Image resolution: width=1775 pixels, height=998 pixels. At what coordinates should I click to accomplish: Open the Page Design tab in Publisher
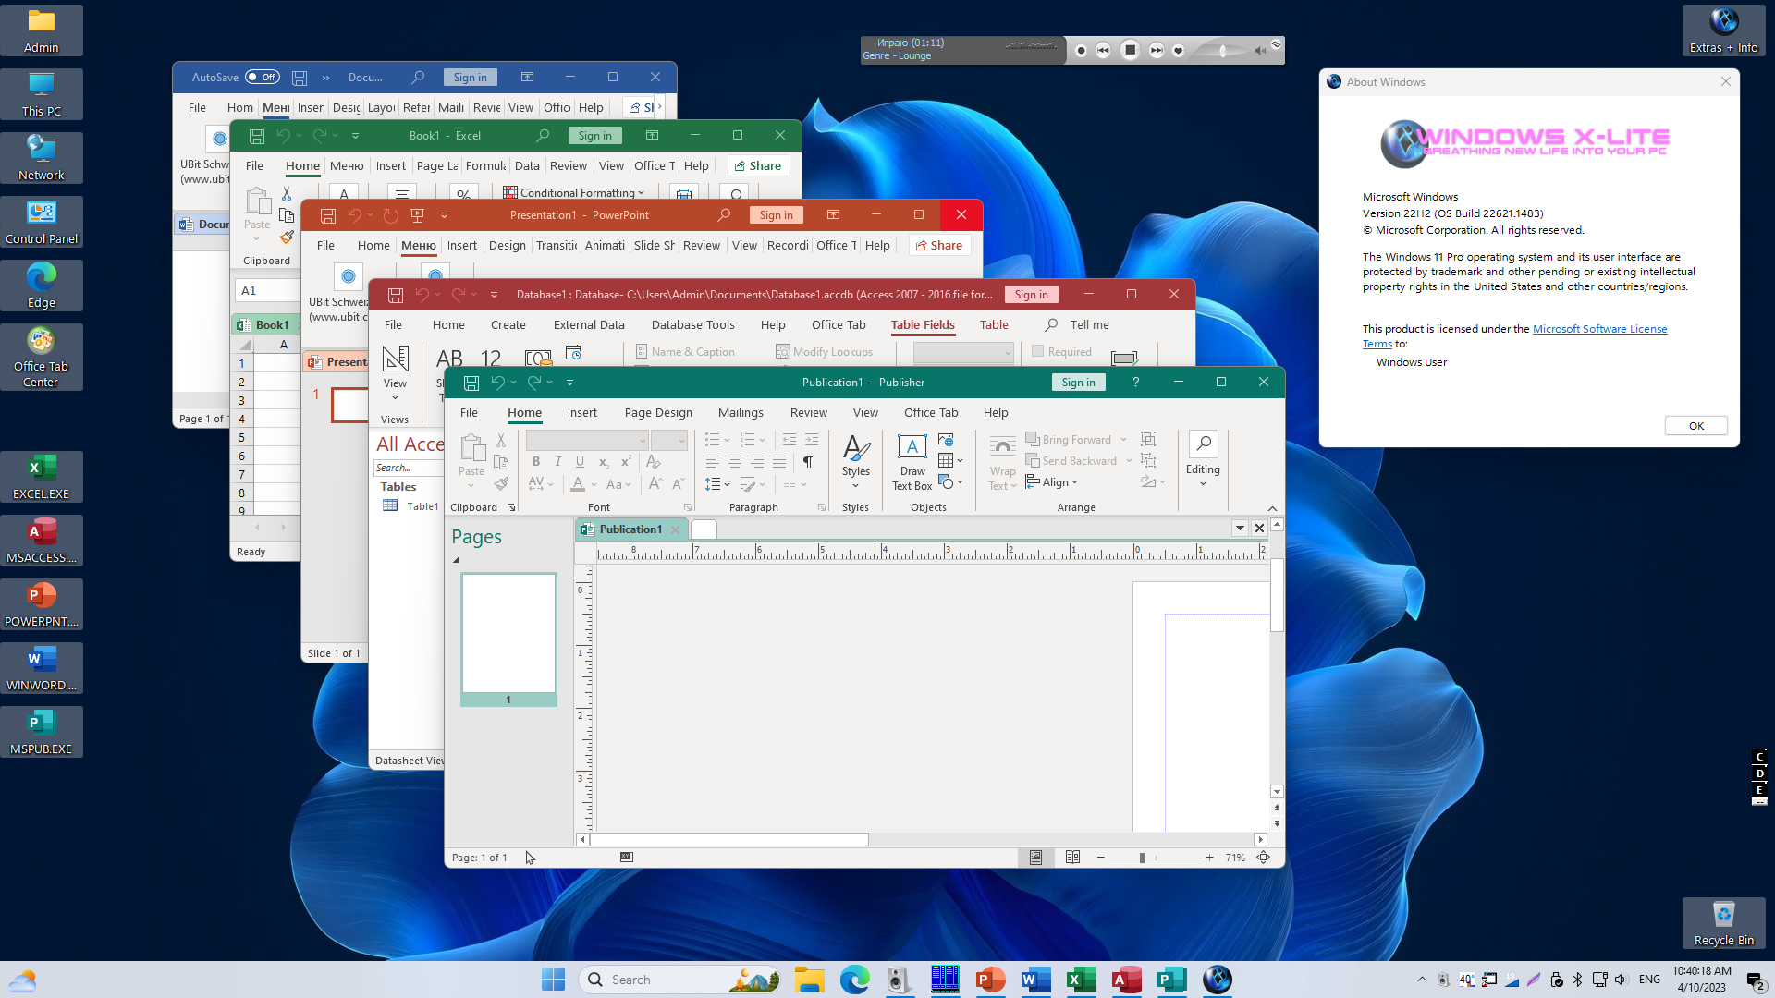coord(658,413)
